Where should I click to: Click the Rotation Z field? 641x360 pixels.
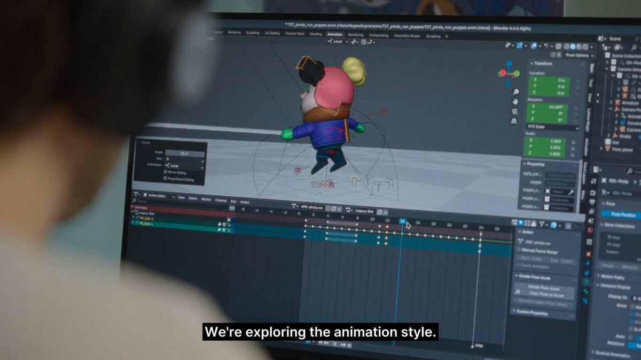[548, 121]
